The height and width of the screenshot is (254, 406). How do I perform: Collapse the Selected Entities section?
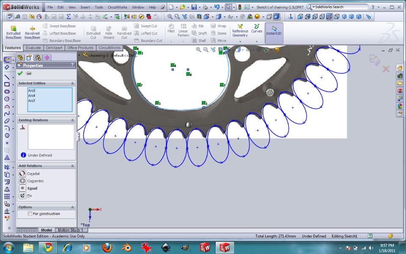point(72,83)
